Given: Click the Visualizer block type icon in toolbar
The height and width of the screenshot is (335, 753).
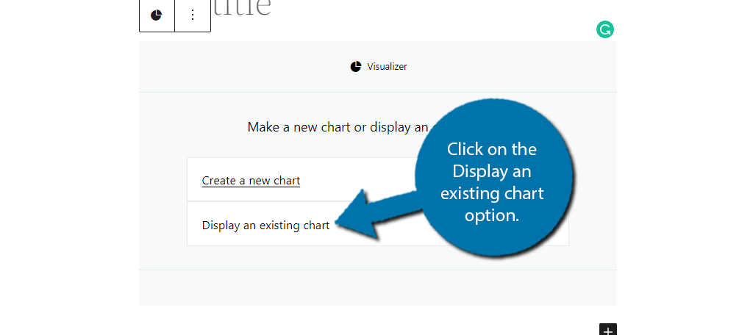Looking at the screenshot, I should (x=157, y=15).
